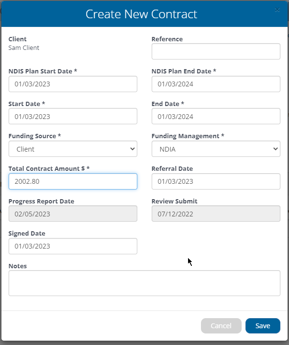This screenshot has width=289, height=345.
Task: Click the Total Contract Amount field
Action: pyautogui.click(x=73, y=181)
